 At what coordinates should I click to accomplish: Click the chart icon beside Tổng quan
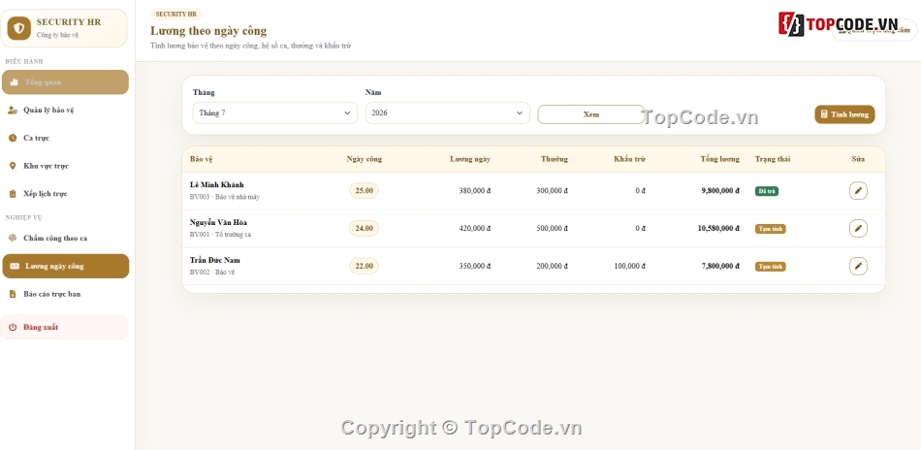[15, 82]
